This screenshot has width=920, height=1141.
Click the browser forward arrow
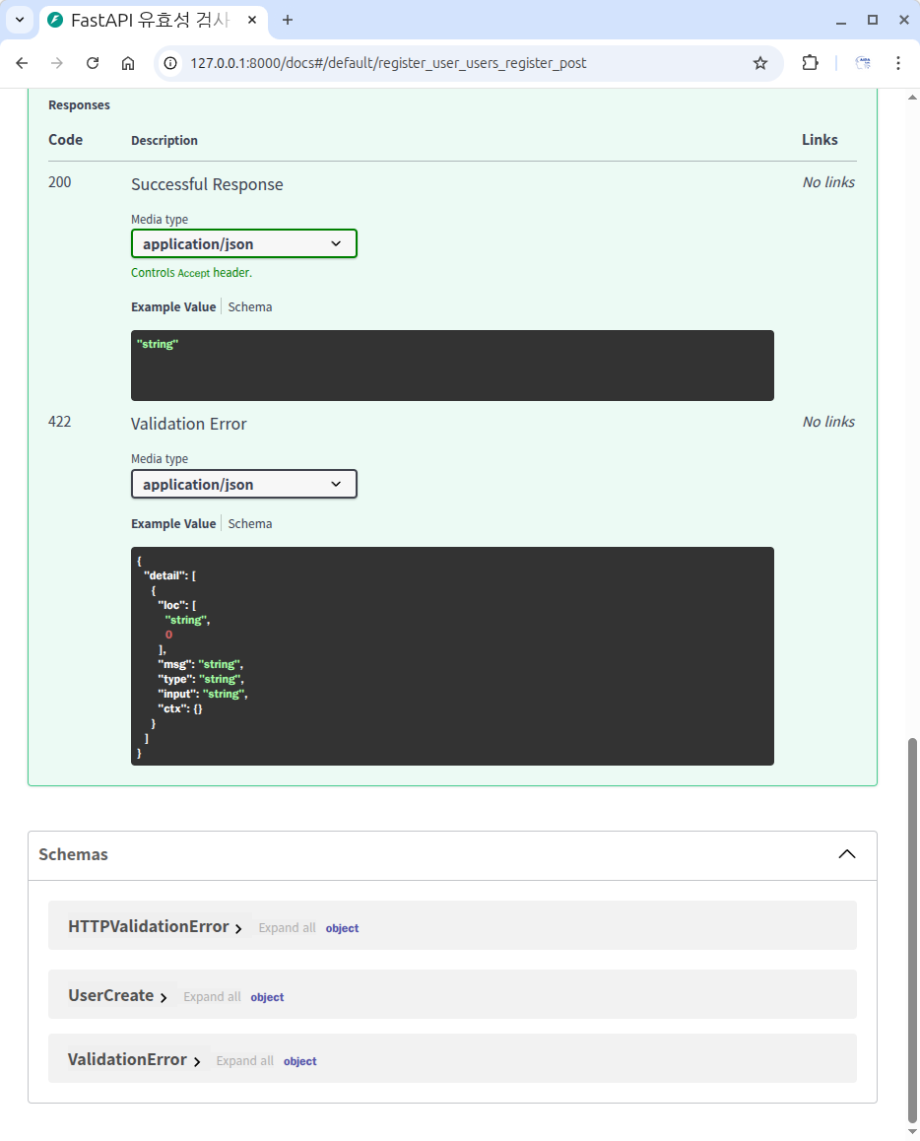pyautogui.click(x=57, y=63)
